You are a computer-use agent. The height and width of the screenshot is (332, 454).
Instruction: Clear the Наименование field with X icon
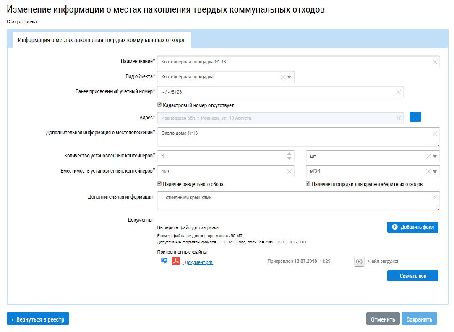click(x=435, y=62)
